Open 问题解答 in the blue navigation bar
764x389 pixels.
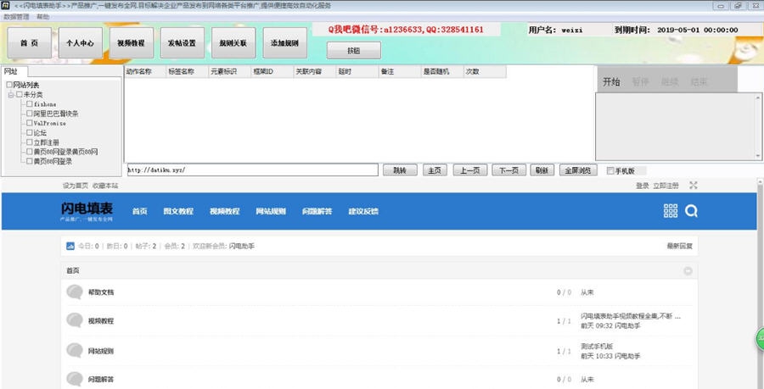pos(317,211)
